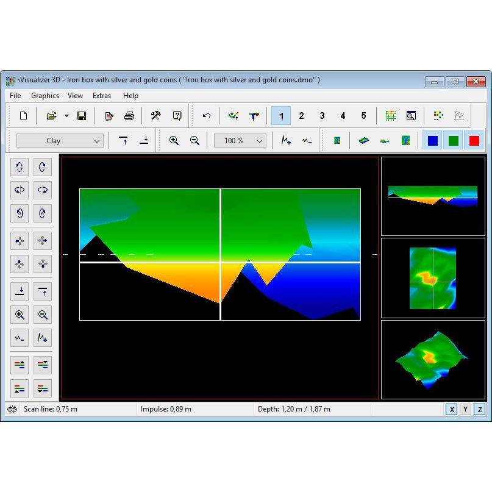492x492 pixels.
Task: Click the 3D perspective view thumbnail
Action: click(433, 360)
